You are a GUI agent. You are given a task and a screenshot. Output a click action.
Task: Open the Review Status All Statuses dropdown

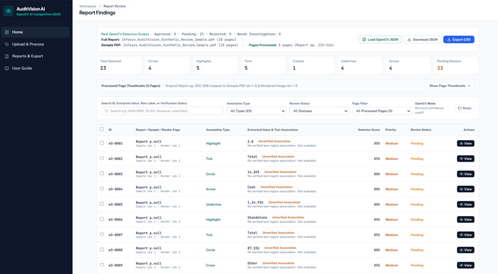[319, 111]
